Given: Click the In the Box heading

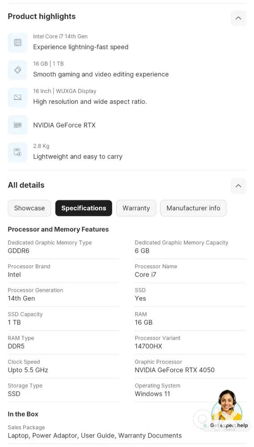Looking at the screenshot, I should 23,414.
